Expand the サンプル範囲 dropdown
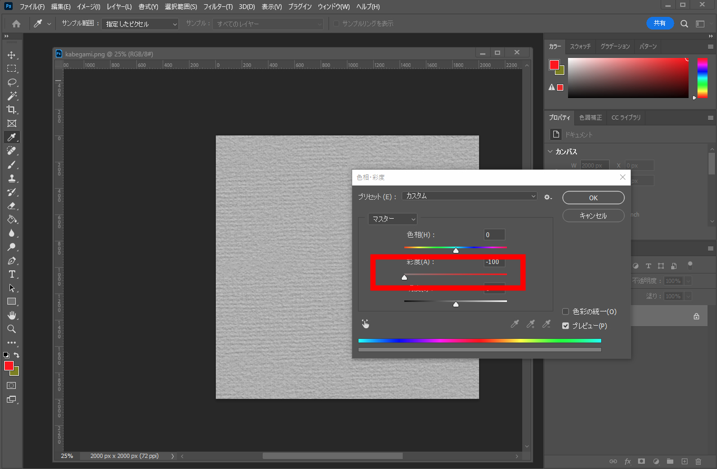717x469 pixels. 140,24
